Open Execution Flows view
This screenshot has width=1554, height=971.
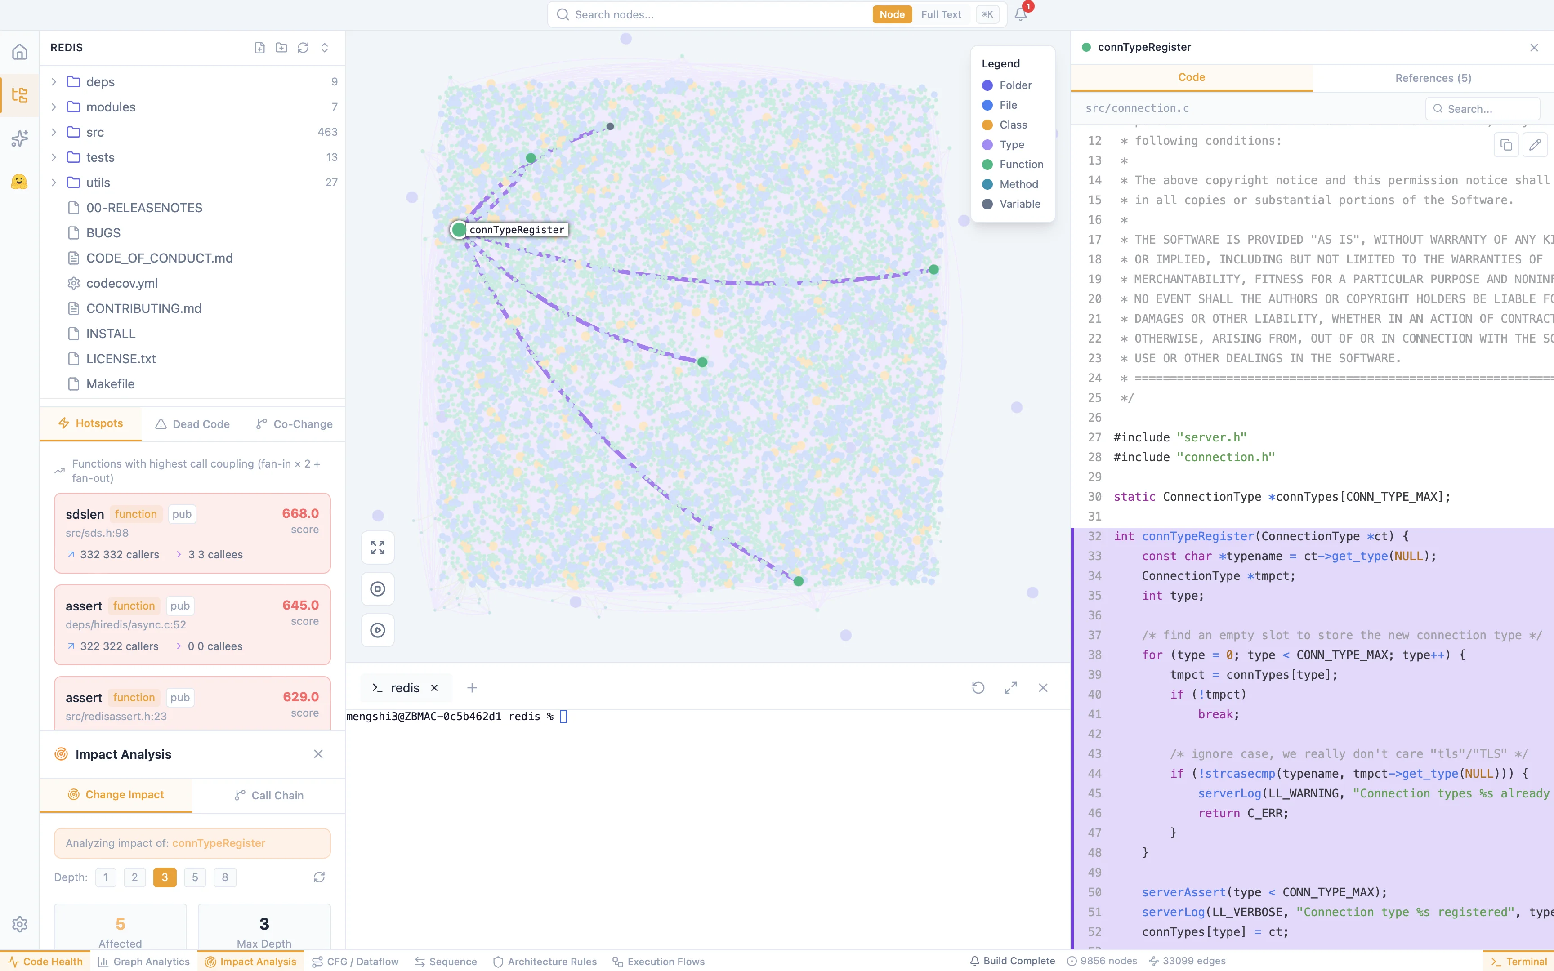pyautogui.click(x=658, y=962)
